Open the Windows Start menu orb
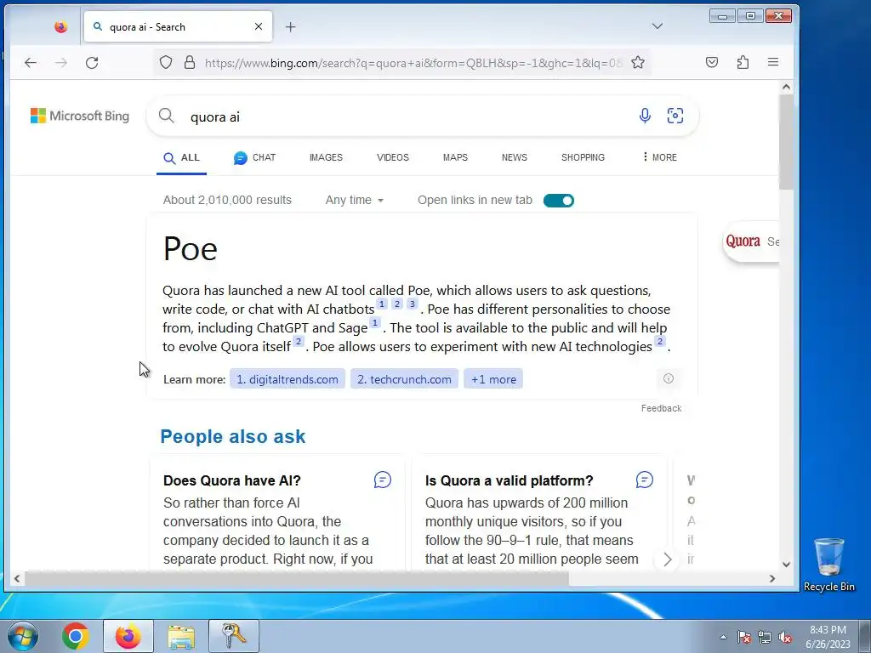 pos(23,636)
